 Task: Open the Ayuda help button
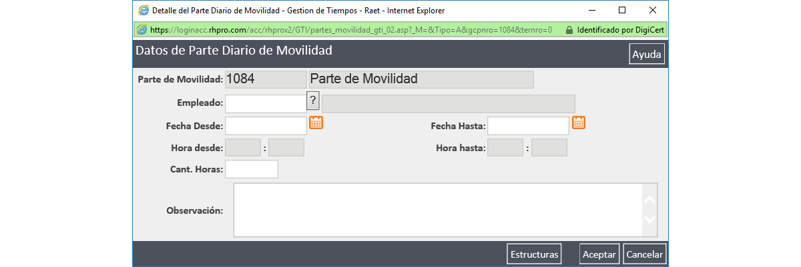647,55
